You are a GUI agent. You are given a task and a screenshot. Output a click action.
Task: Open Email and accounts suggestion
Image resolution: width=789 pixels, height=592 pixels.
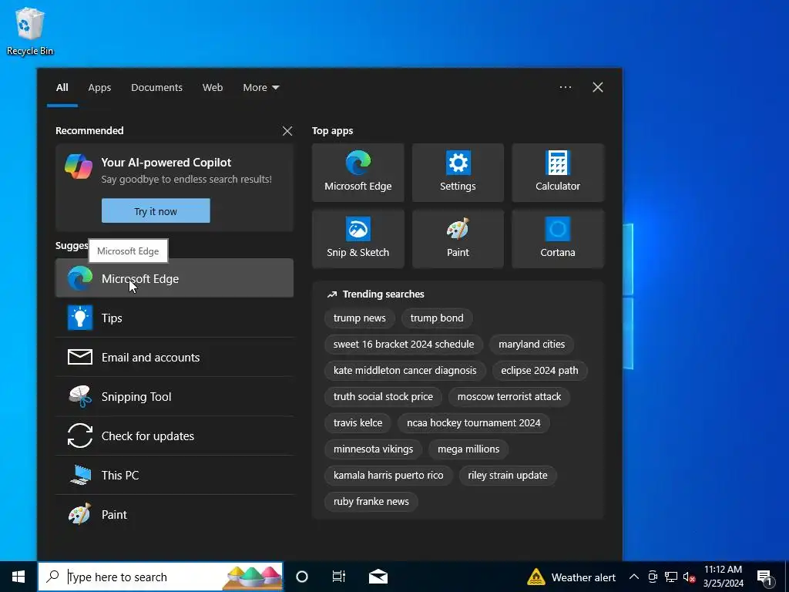pos(174,357)
